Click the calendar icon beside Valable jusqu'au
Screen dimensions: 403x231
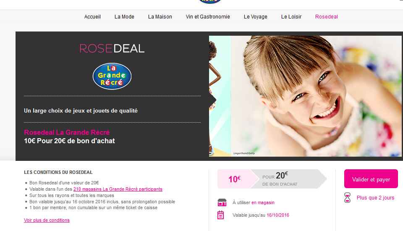[x=220, y=215]
